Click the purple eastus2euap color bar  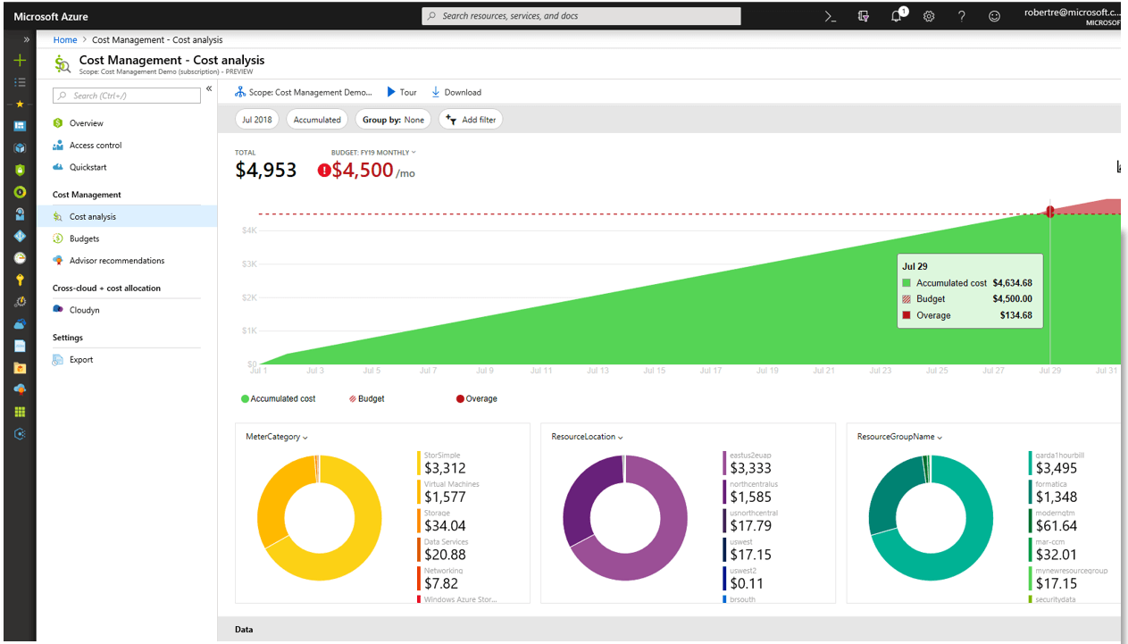tap(724, 463)
